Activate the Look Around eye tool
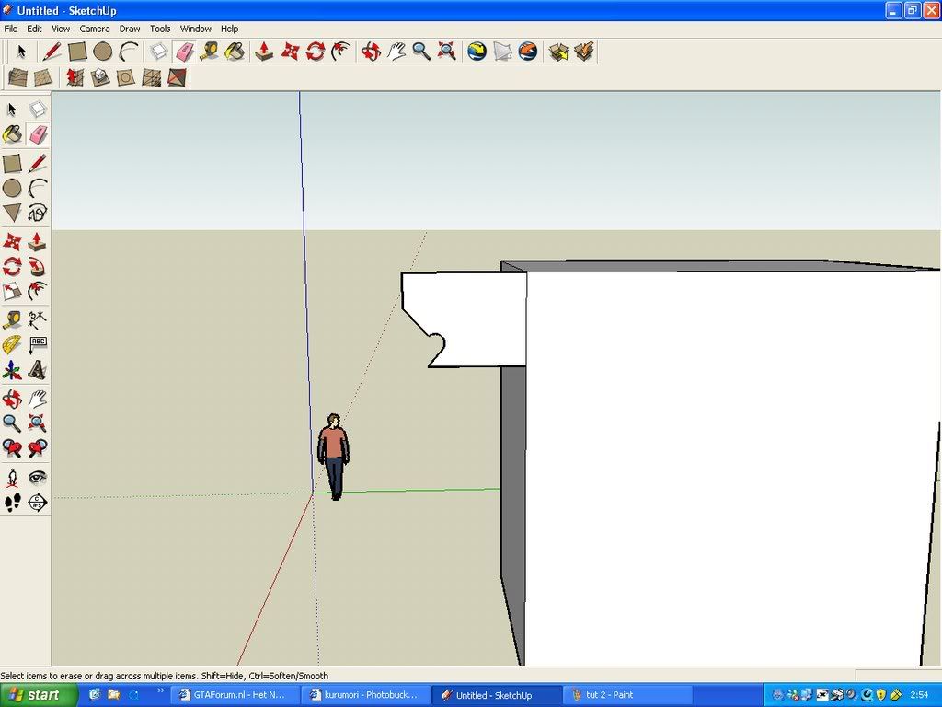The height and width of the screenshot is (707, 942). click(37, 478)
